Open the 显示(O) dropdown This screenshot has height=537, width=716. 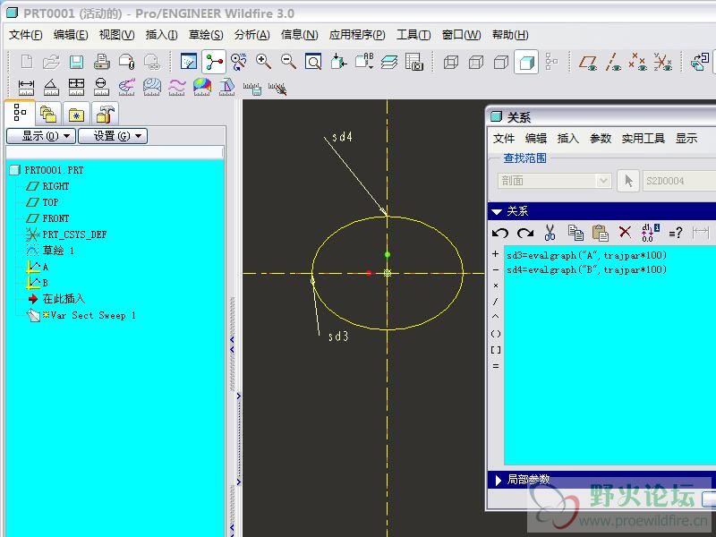coord(41,136)
